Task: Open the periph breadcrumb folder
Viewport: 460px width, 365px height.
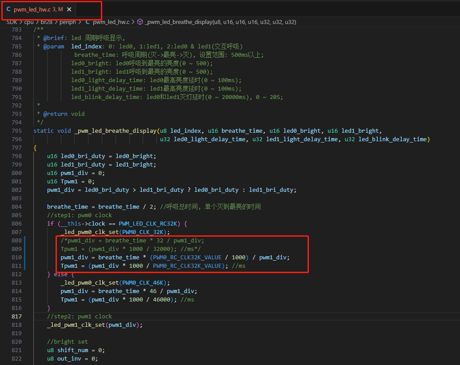Action: coord(68,22)
